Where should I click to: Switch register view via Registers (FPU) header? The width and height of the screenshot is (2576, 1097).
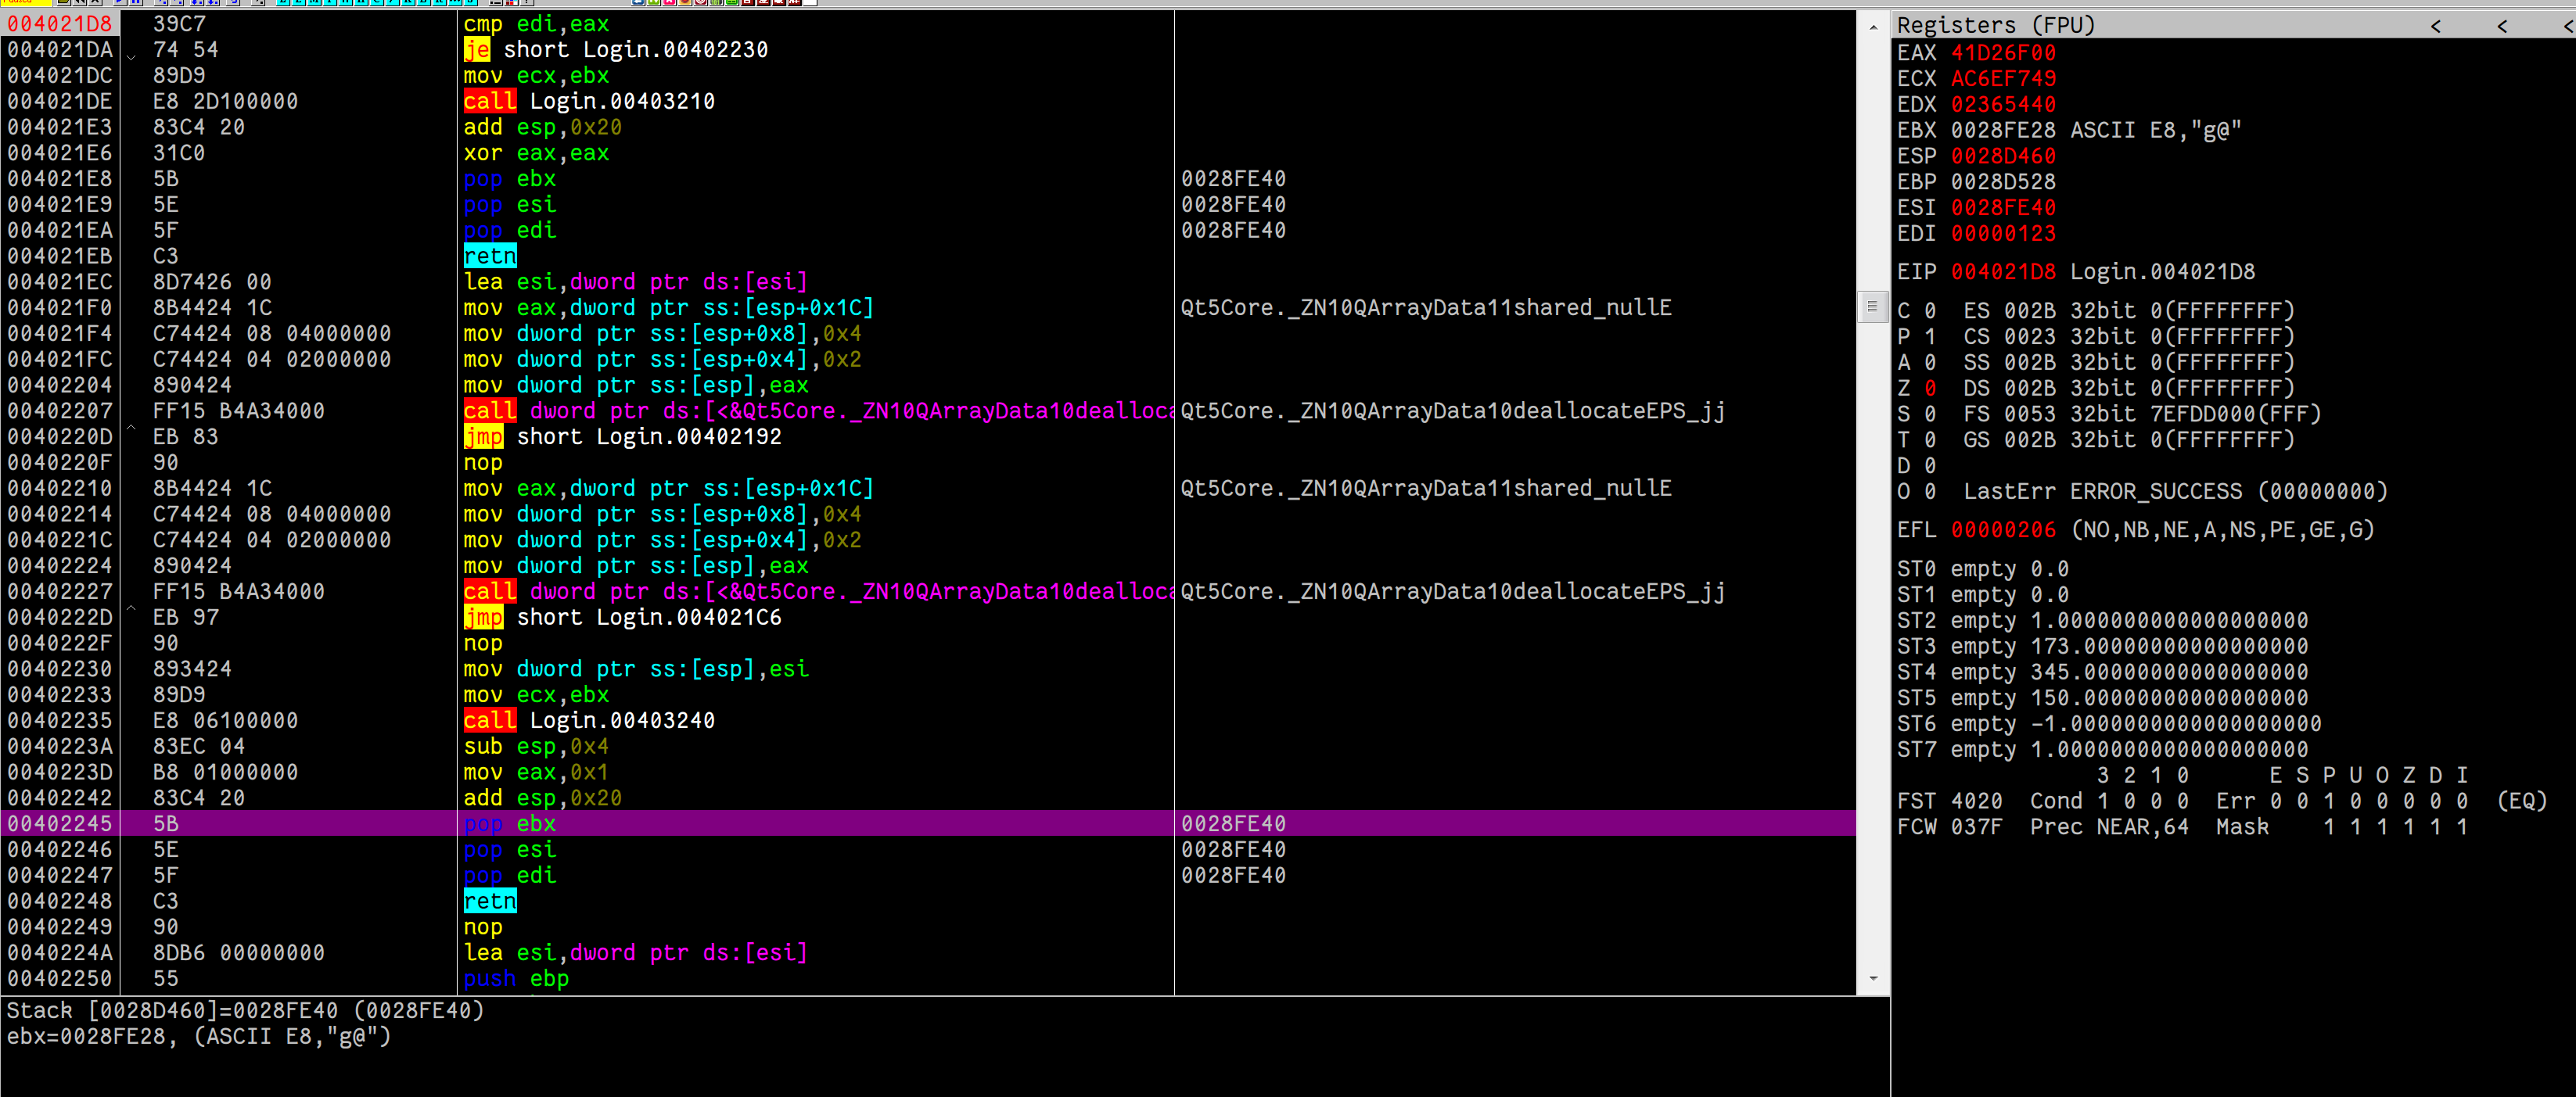click(x=1995, y=25)
